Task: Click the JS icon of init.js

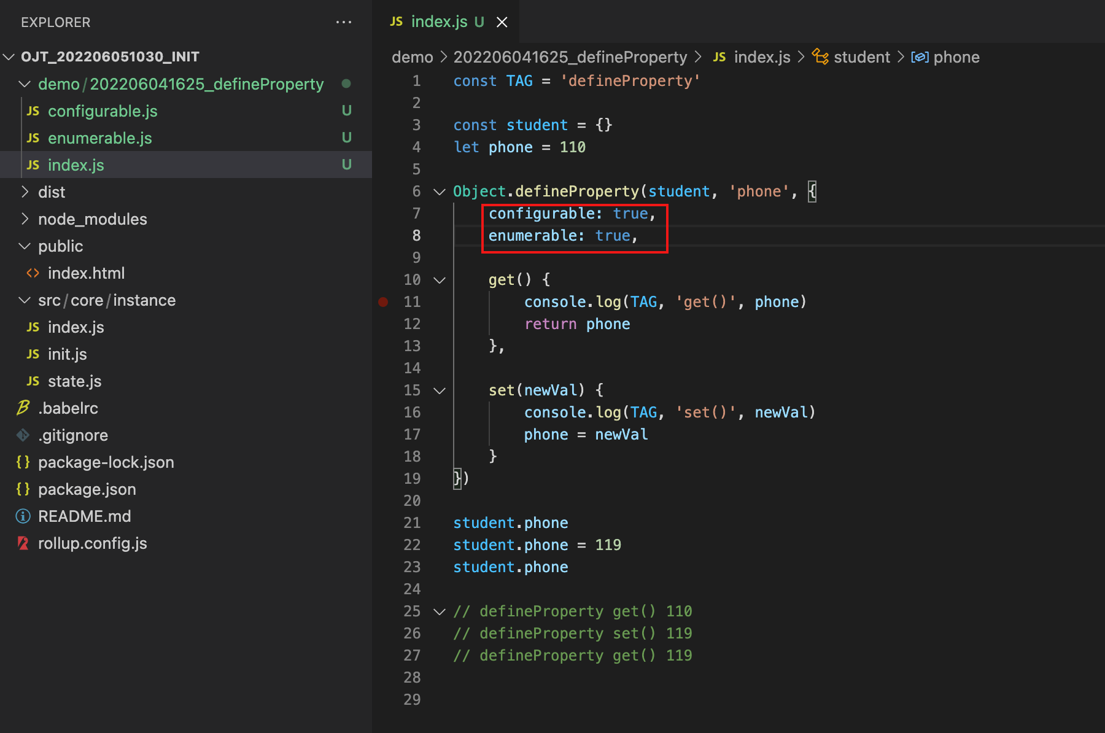Action: point(33,354)
